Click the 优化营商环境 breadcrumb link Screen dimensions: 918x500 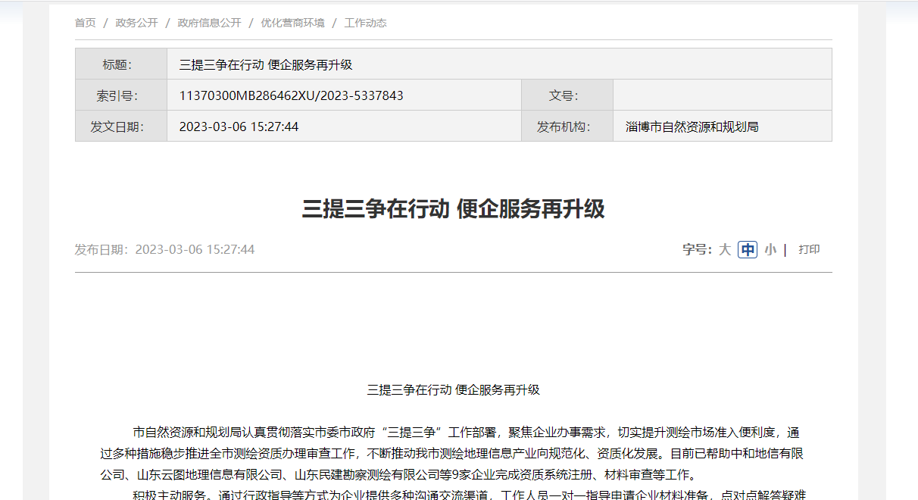point(292,23)
